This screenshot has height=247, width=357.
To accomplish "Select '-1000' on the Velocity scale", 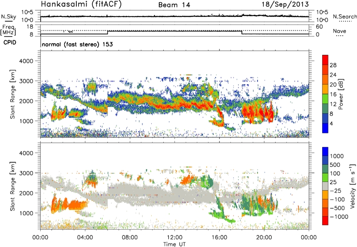I will [x=339, y=217].
